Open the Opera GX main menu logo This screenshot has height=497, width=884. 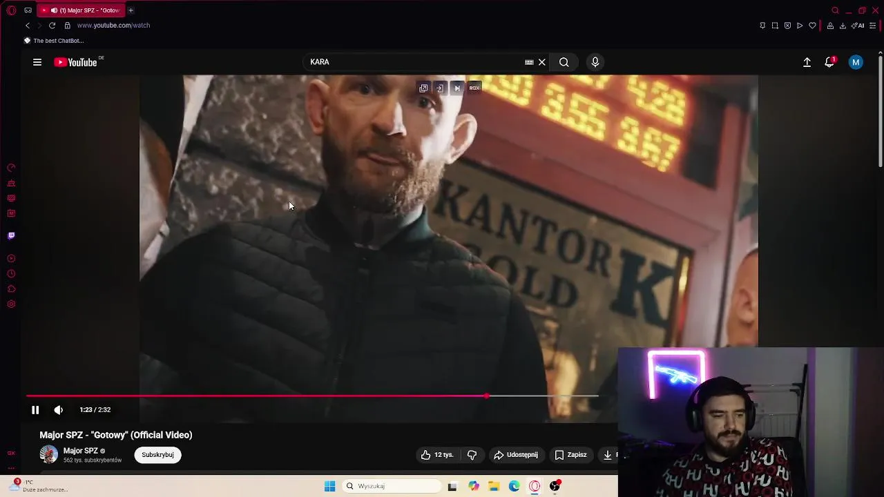coord(11,10)
